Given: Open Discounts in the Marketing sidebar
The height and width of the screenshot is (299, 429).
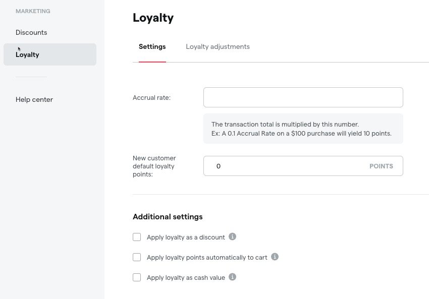Looking at the screenshot, I should pyautogui.click(x=31, y=33).
